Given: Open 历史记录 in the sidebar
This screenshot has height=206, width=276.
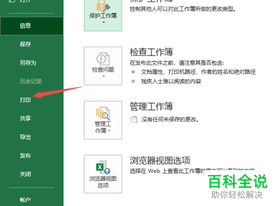Looking at the screenshot, I should [31, 82].
